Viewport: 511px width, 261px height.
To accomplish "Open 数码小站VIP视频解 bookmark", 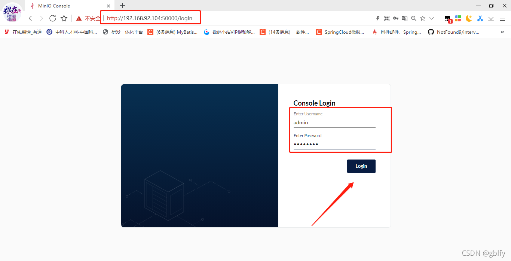I will pos(229,32).
